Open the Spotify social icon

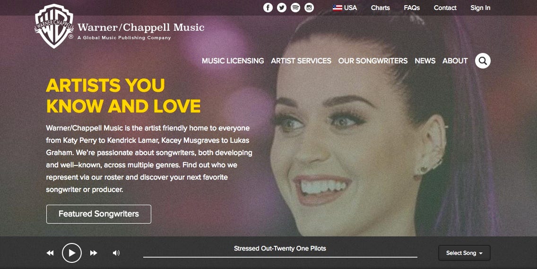(295, 8)
